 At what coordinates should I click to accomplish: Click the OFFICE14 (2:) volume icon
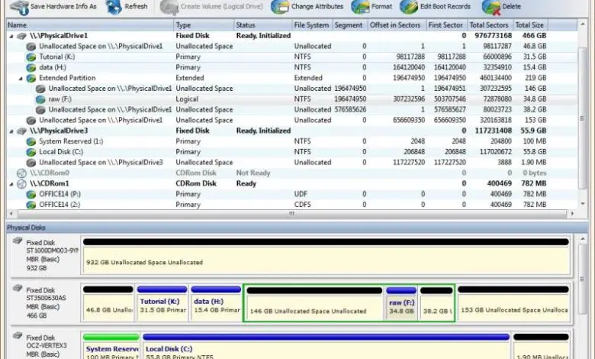31,205
